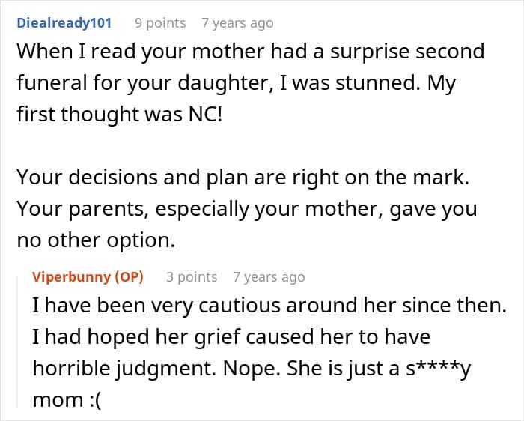Click the 3 points score label
This screenshot has width=524, height=421.
coord(192,277)
